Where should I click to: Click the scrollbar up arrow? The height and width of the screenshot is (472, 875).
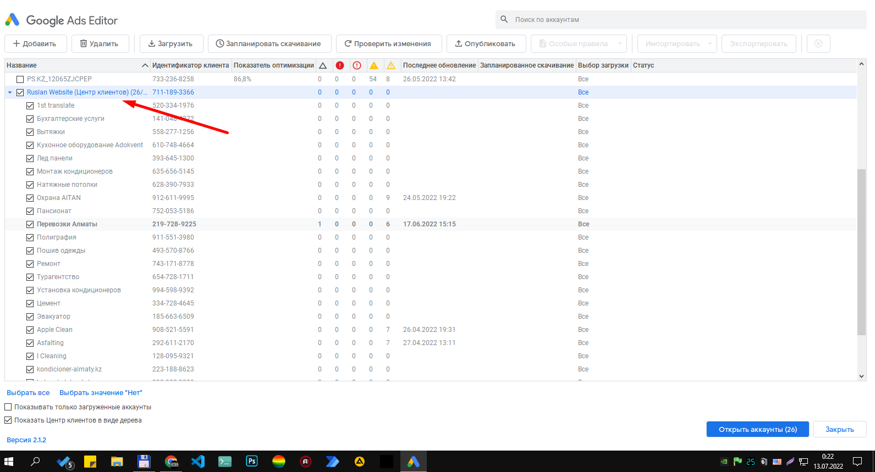[861, 64]
